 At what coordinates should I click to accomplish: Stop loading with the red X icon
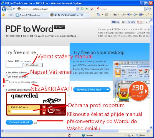92,9
